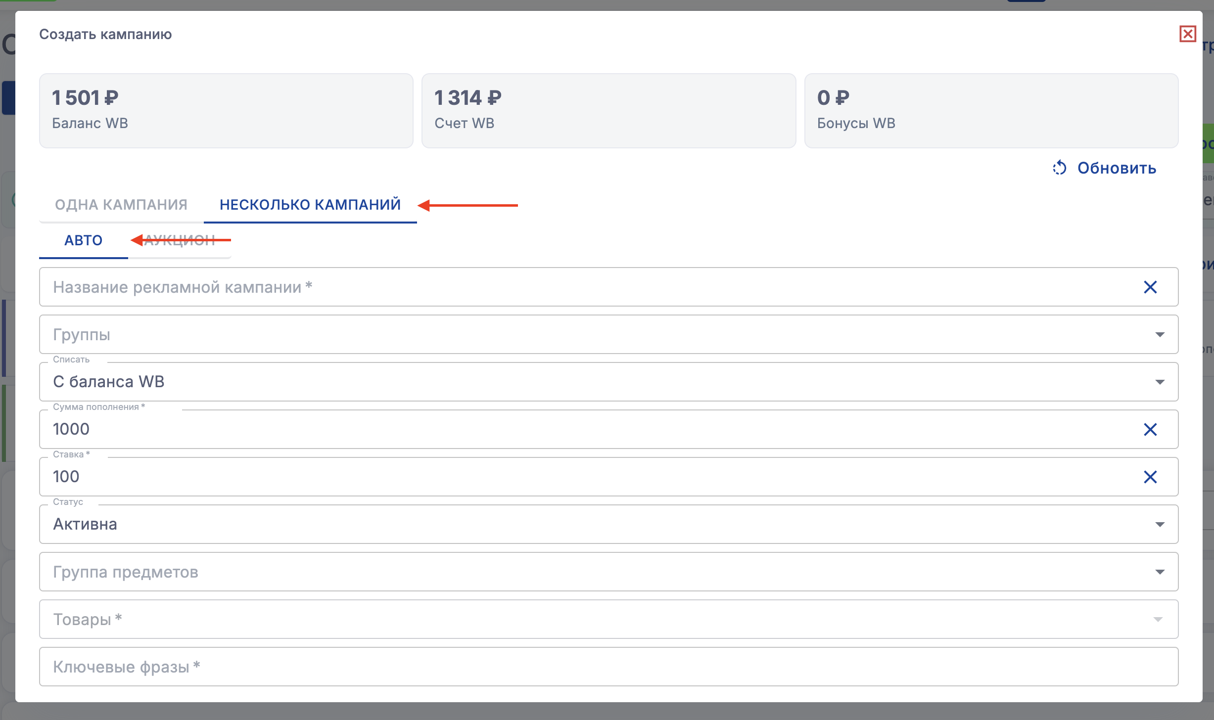Clear the campaign name field
The width and height of the screenshot is (1214, 720).
pyautogui.click(x=1150, y=287)
